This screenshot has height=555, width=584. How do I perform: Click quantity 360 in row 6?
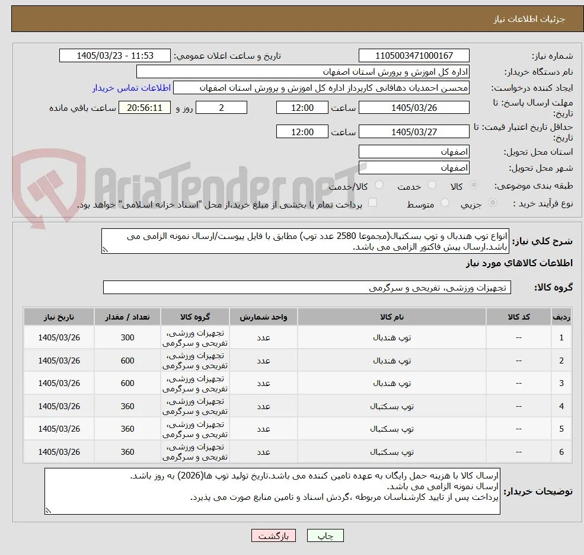coord(127,452)
